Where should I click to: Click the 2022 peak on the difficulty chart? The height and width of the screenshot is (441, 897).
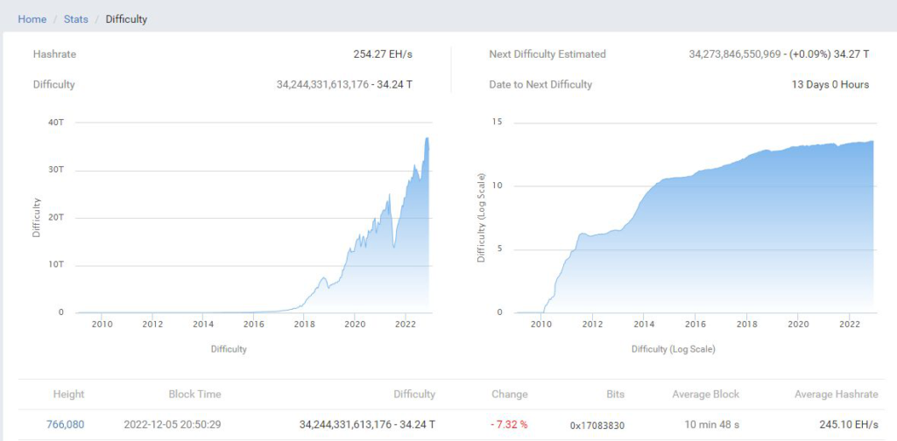click(x=427, y=139)
